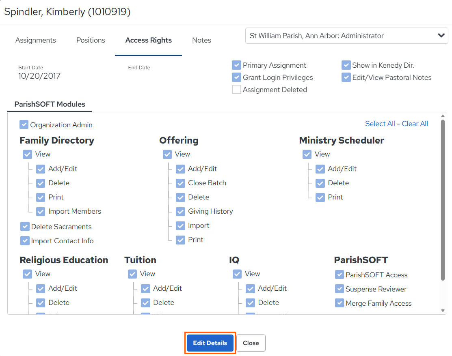This screenshot has height=356, width=452.
Task: Toggle Edit/View Pastoral Notes checkbox
Action: click(346, 77)
